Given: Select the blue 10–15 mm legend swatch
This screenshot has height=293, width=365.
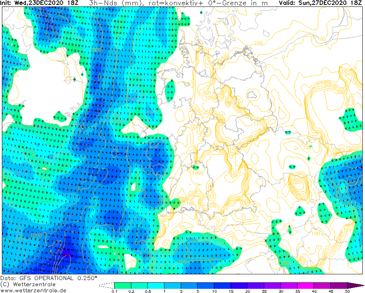Looking at the screenshot, I should (222, 285).
